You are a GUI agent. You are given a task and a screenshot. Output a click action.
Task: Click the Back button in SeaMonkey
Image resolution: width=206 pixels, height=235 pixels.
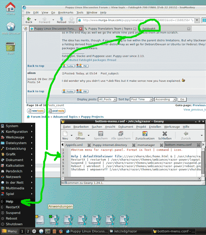29,20
